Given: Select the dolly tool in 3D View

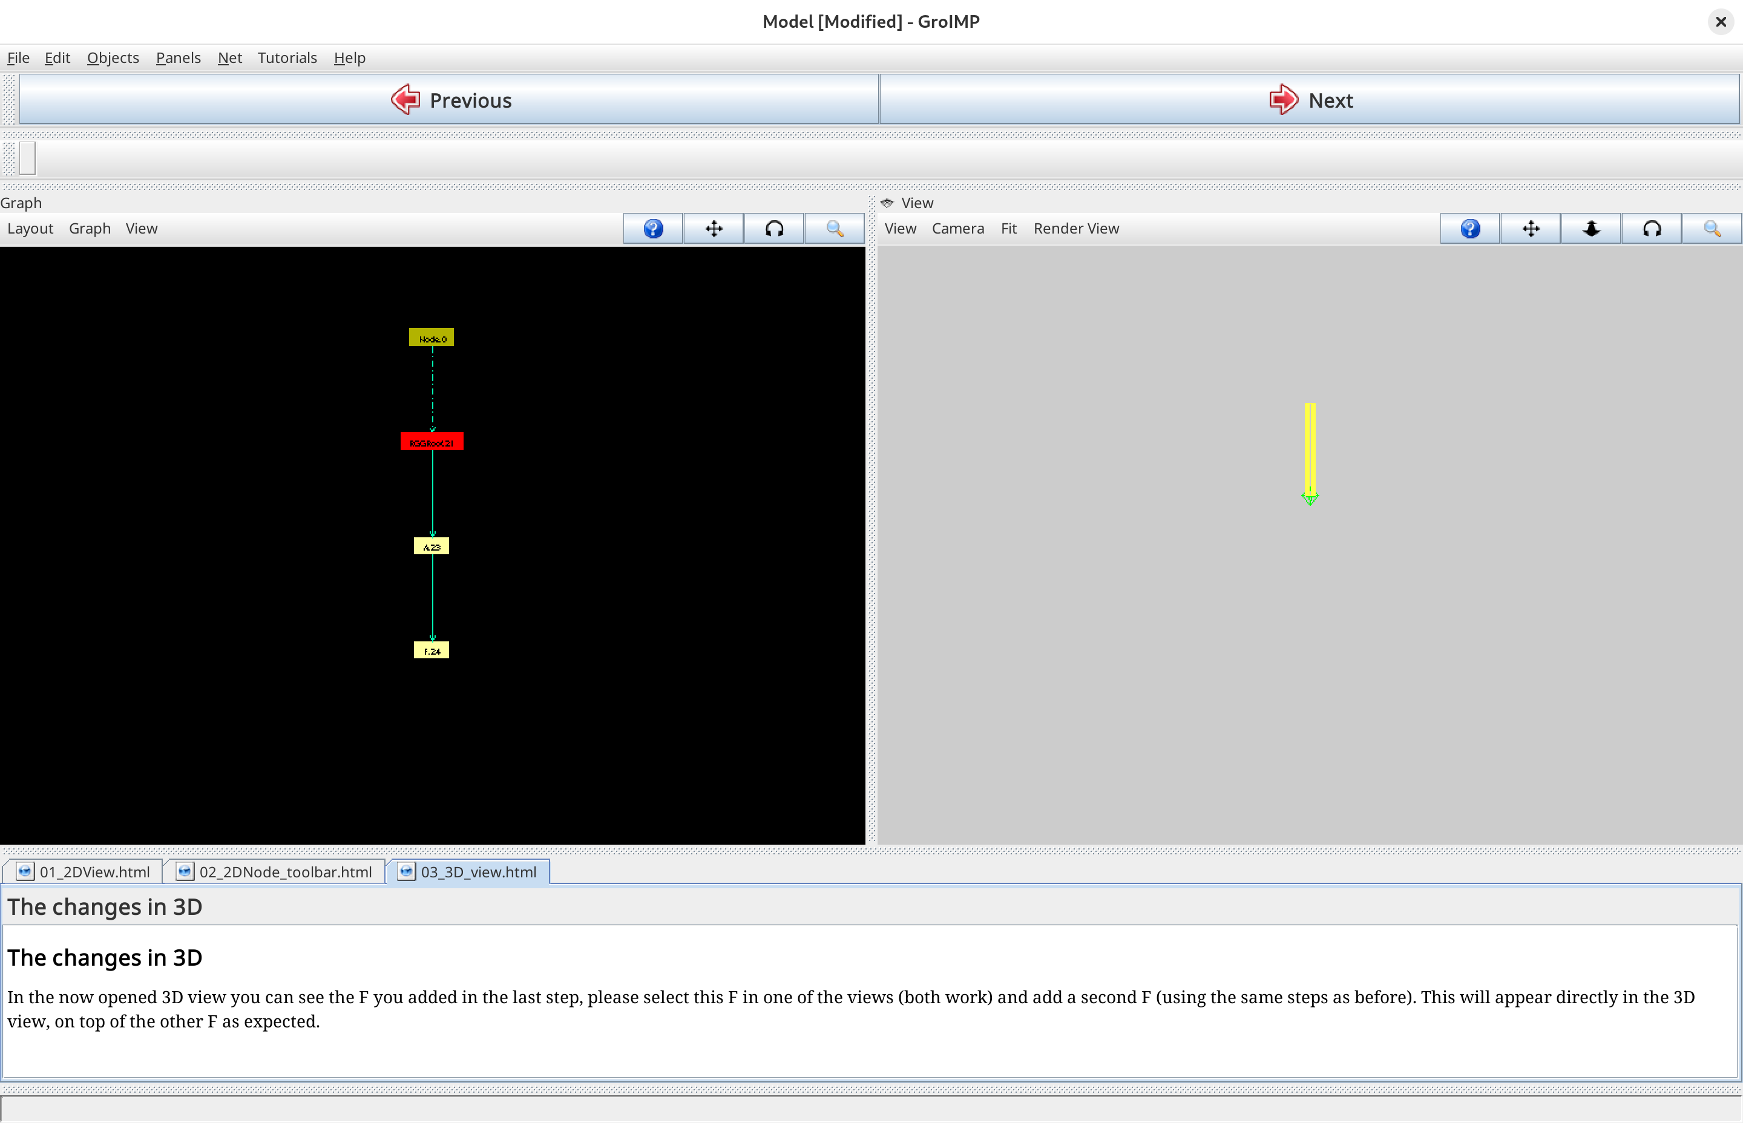Looking at the screenshot, I should click(x=1590, y=229).
